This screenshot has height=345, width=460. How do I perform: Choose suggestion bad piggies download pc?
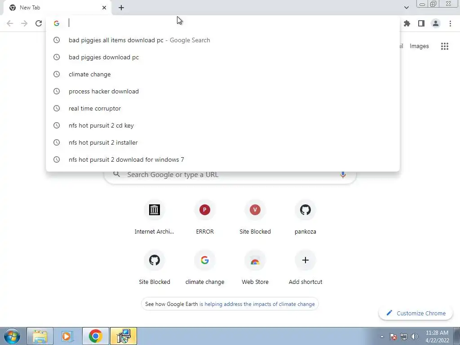(x=223, y=57)
